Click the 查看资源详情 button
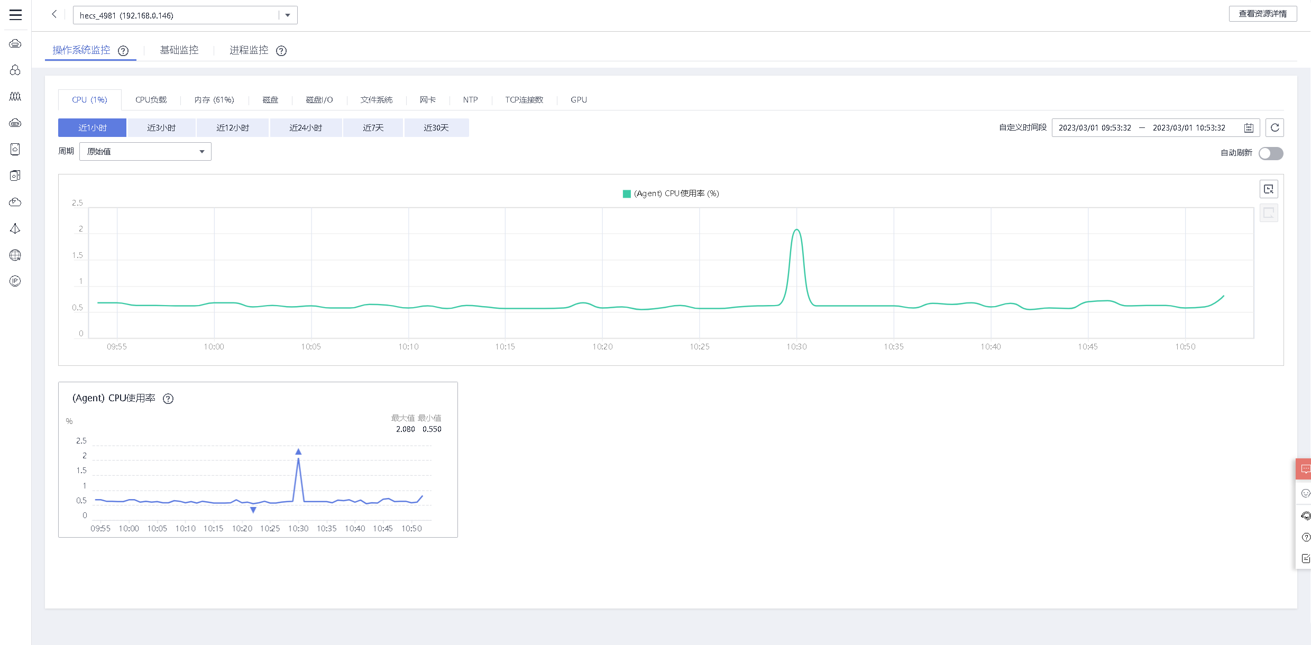The height and width of the screenshot is (645, 1311). 1262,14
